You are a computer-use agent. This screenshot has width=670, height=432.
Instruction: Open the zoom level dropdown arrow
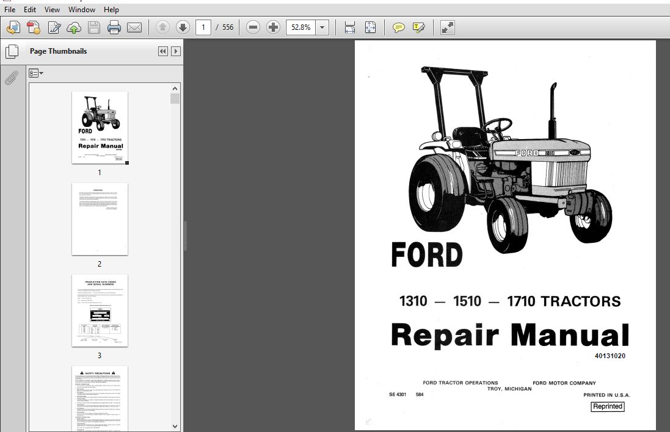tap(322, 27)
